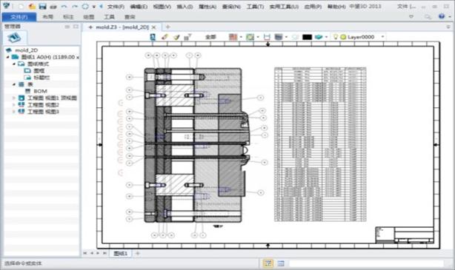This screenshot has height=270, width=455.
Task: Expand the 工程图 视图3 node
Action: point(13,112)
